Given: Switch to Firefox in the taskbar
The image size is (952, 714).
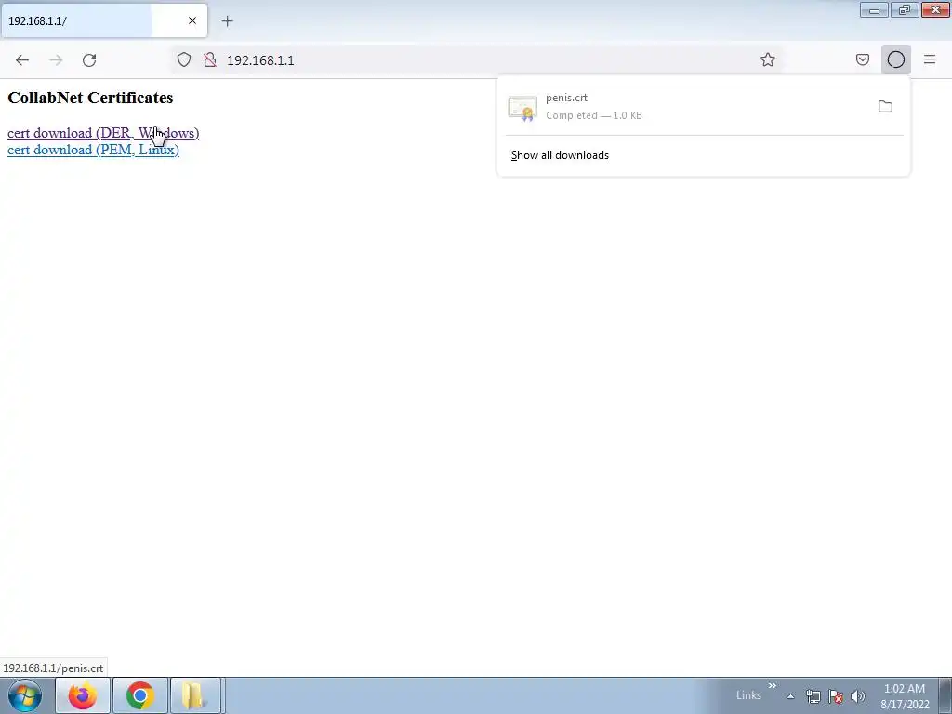Looking at the screenshot, I should point(83,695).
